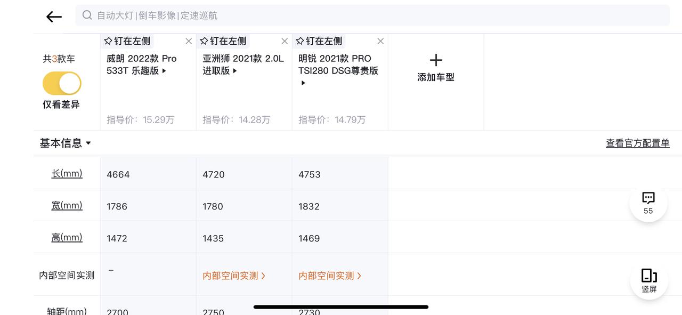Open the 高(mm) parameter explanation
The height and width of the screenshot is (315, 682).
(x=67, y=237)
